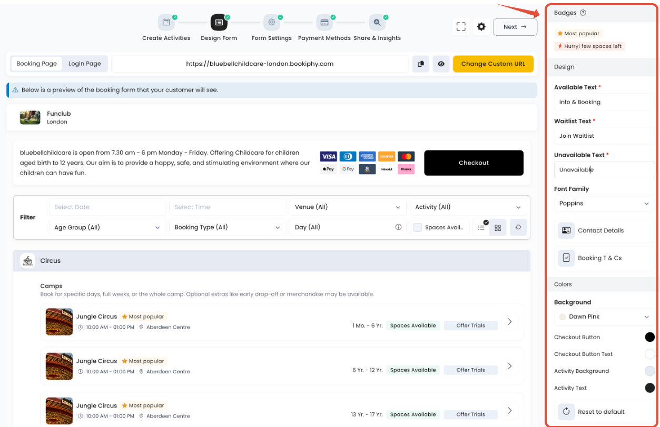Click Spaces Available tag on 6 Yr. - 12 Yr. row
This screenshot has height=427, width=660.
tap(413, 370)
